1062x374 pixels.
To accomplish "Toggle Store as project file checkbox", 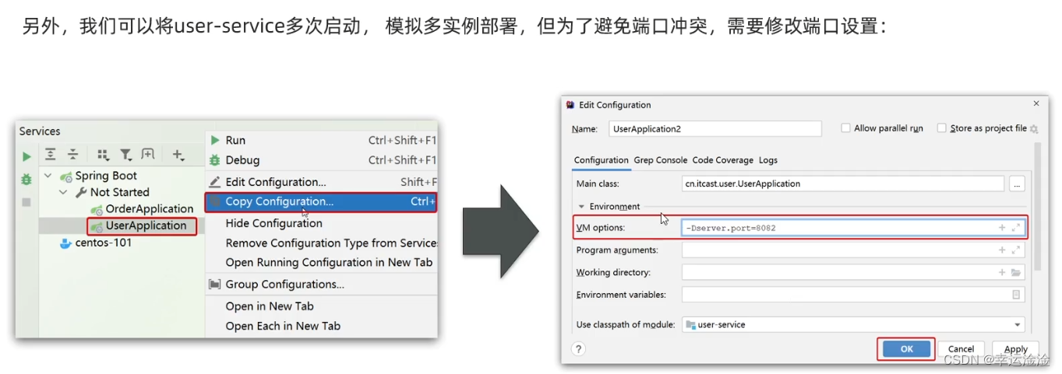I will coord(941,128).
